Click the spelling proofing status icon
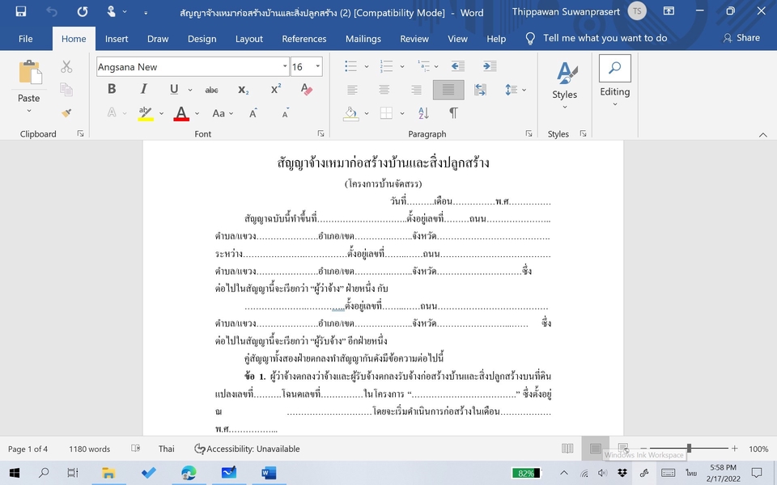The height and width of the screenshot is (485, 777). point(135,449)
